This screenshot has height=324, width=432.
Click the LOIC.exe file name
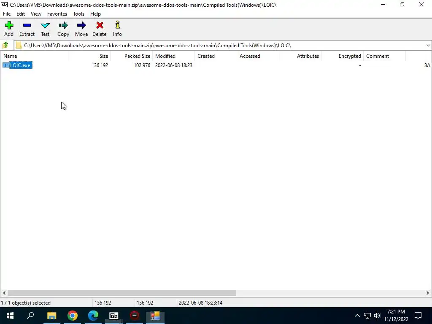pos(20,65)
